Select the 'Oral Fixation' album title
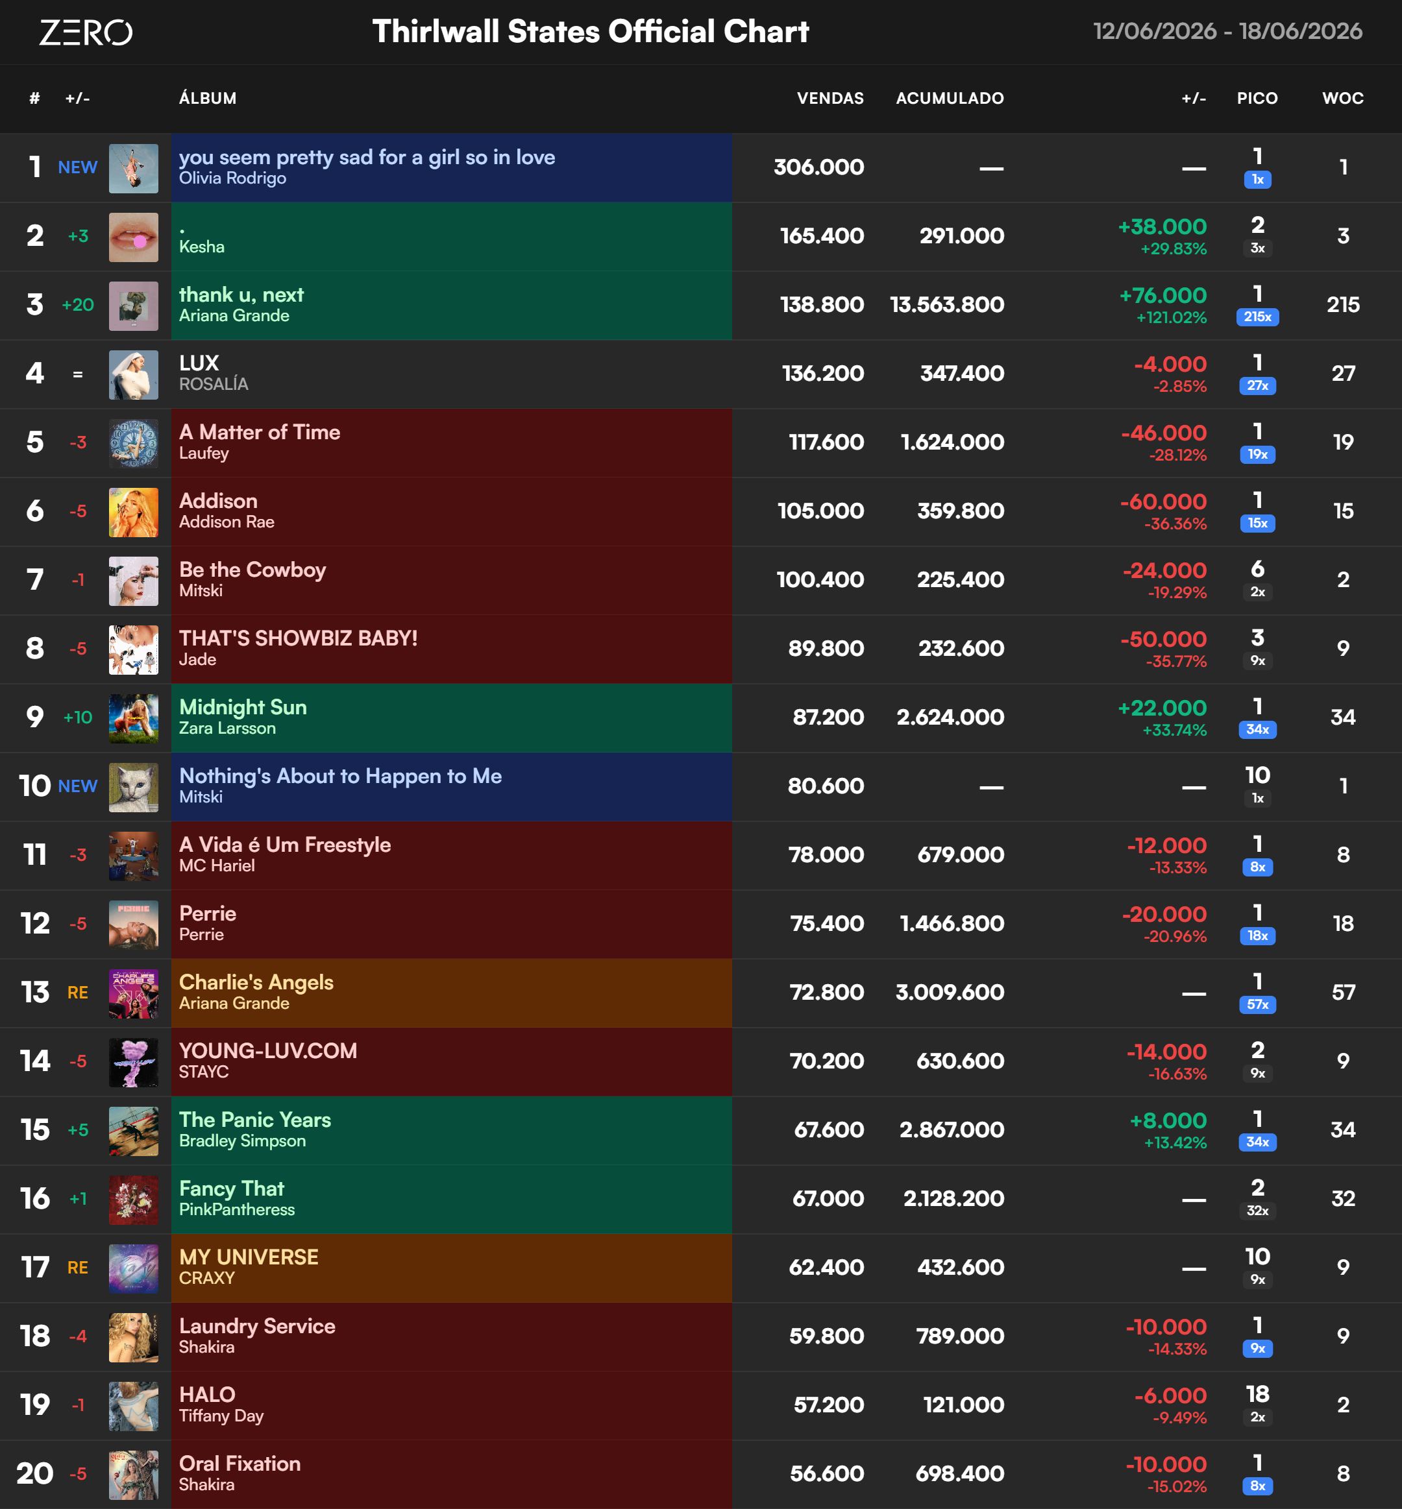The height and width of the screenshot is (1509, 1402). pyautogui.click(x=240, y=1464)
